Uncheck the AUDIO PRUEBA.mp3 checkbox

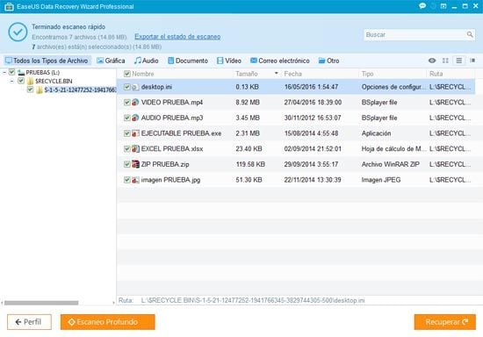pyautogui.click(x=127, y=118)
